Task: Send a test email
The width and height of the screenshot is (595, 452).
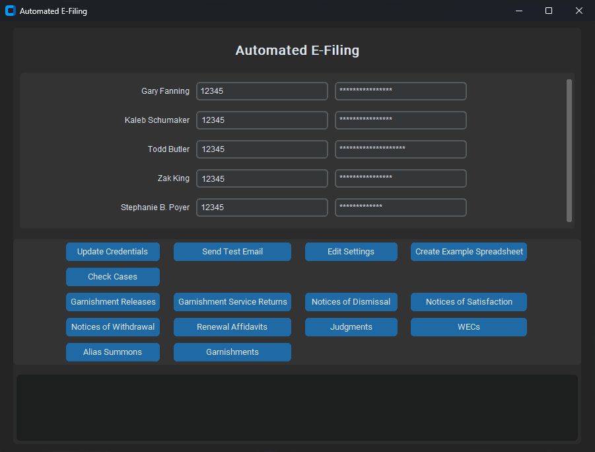Action: pos(232,252)
